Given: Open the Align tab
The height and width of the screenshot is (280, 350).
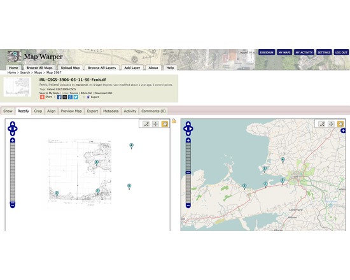Looking at the screenshot, I should [x=51, y=111].
